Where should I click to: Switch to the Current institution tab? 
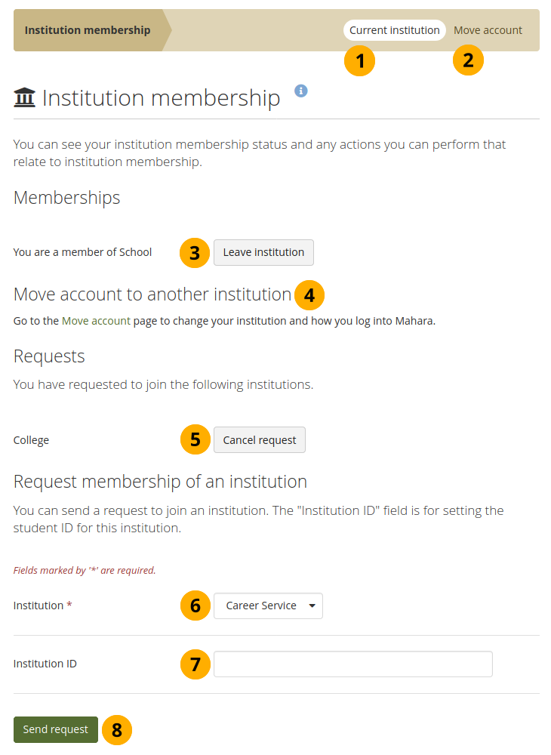click(394, 30)
